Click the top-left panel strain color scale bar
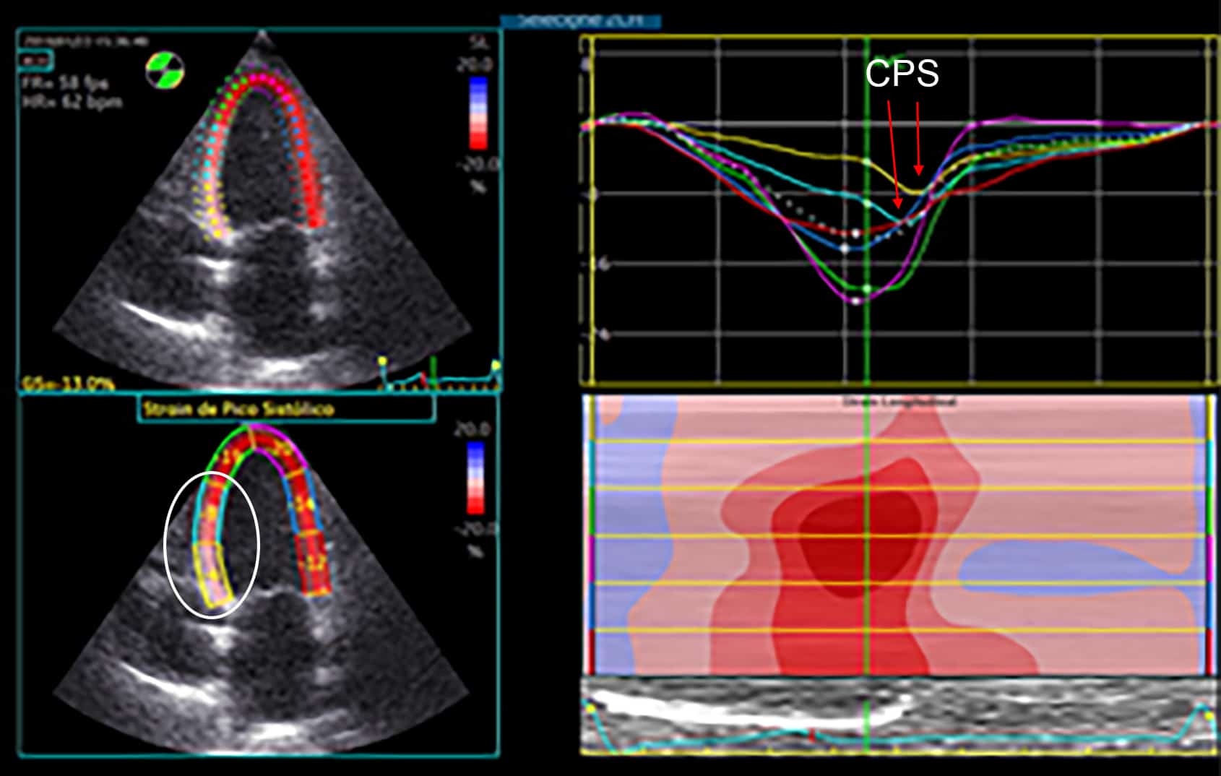This screenshot has width=1221, height=776. [478, 113]
